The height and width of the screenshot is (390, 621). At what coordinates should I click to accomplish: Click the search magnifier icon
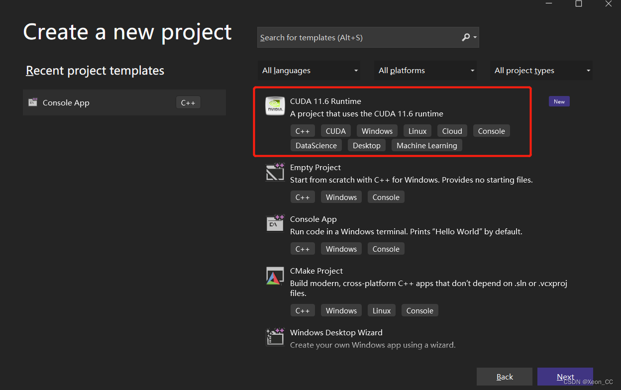[x=466, y=37]
